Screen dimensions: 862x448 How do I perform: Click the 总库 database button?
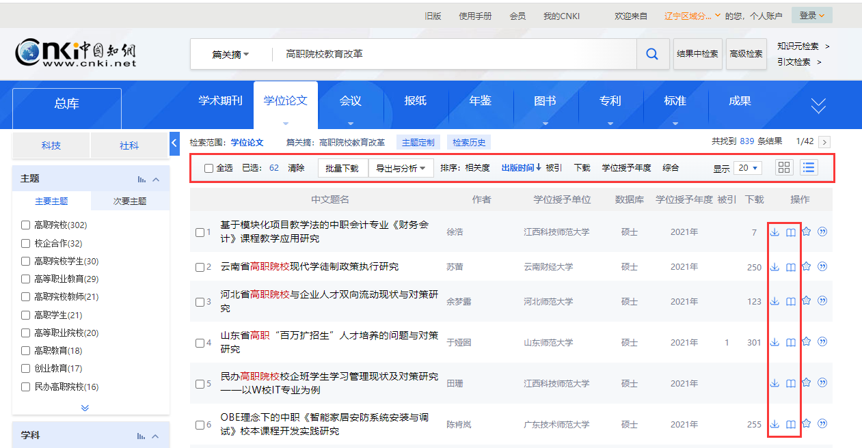click(67, 104)
